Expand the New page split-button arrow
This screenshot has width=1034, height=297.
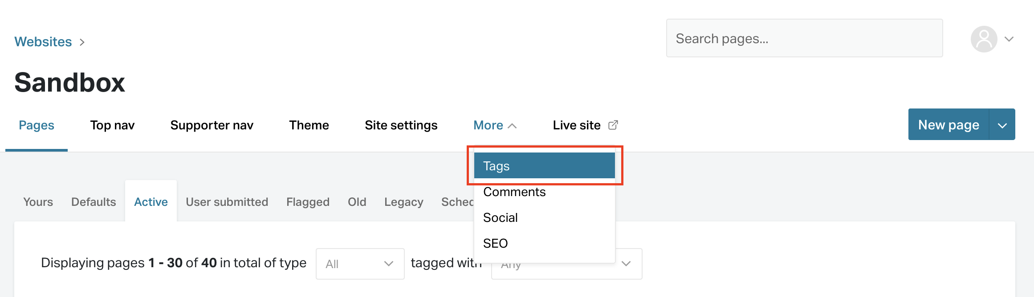[x=1002, y=124]
